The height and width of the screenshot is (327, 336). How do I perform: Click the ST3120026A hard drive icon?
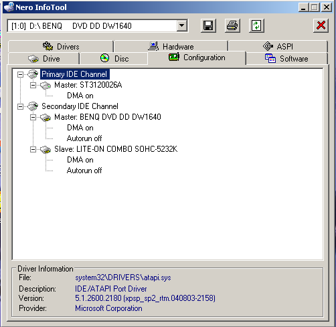click(x=46, y=85)
